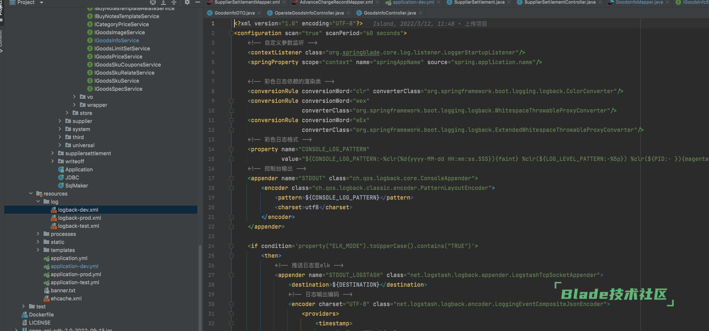
Task: Switch to SupplierSettlementMapper.xml tab
Action: (247, 2)
